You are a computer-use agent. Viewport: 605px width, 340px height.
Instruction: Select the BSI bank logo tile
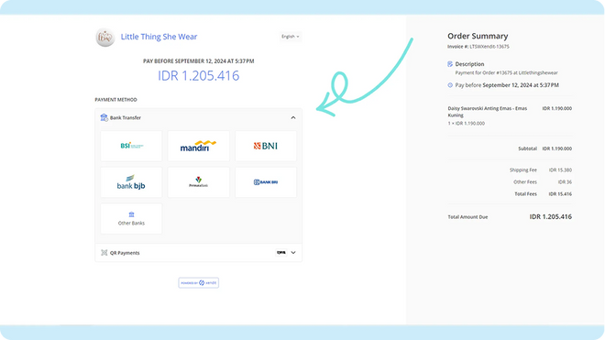click(x=131, y=146)
